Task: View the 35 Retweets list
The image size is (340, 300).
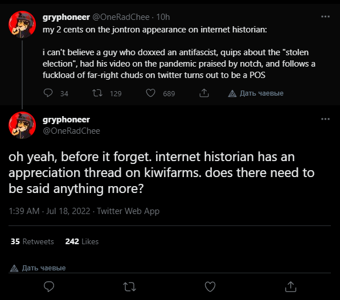Action: (32, 241)
